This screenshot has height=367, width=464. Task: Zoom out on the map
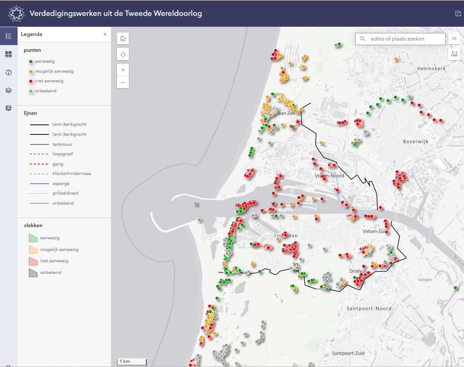pyautogui.click(x=123, y=82)
